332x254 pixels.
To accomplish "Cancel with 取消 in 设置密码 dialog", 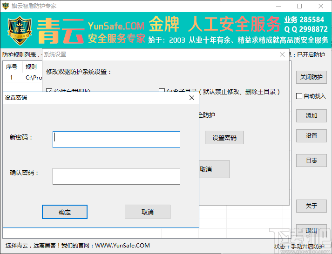I will pos(147,212).
